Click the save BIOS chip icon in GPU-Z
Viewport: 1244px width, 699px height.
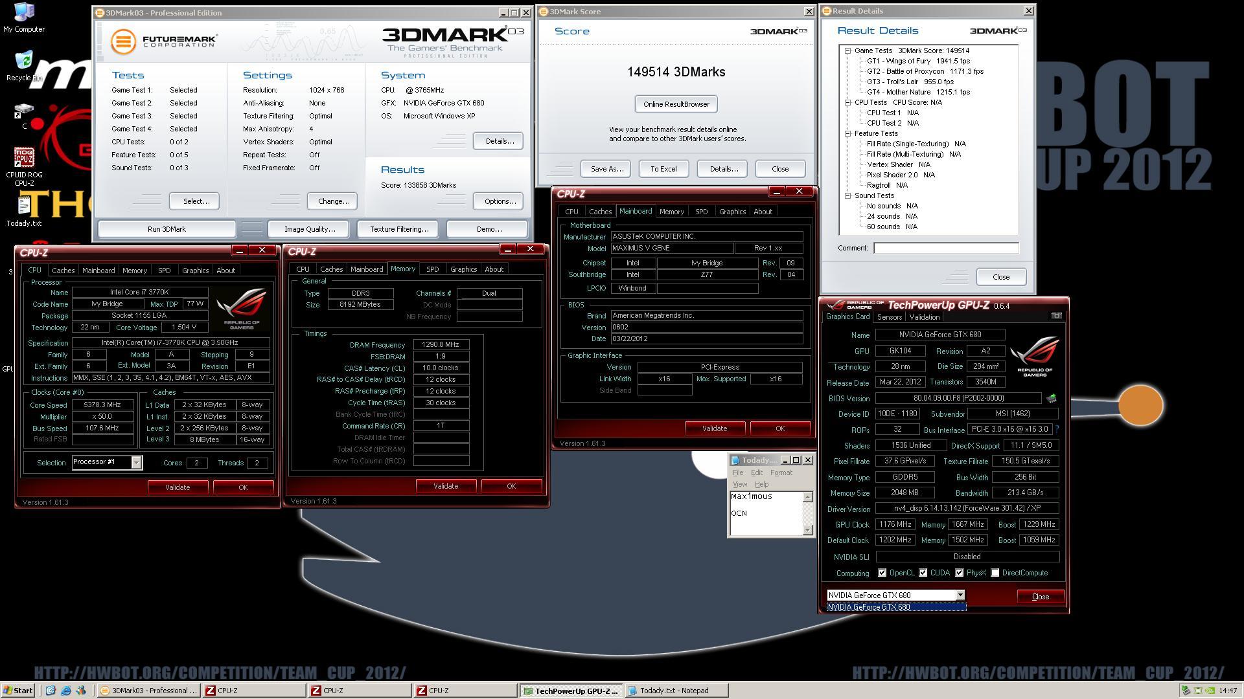click(x=1051, y=398)
